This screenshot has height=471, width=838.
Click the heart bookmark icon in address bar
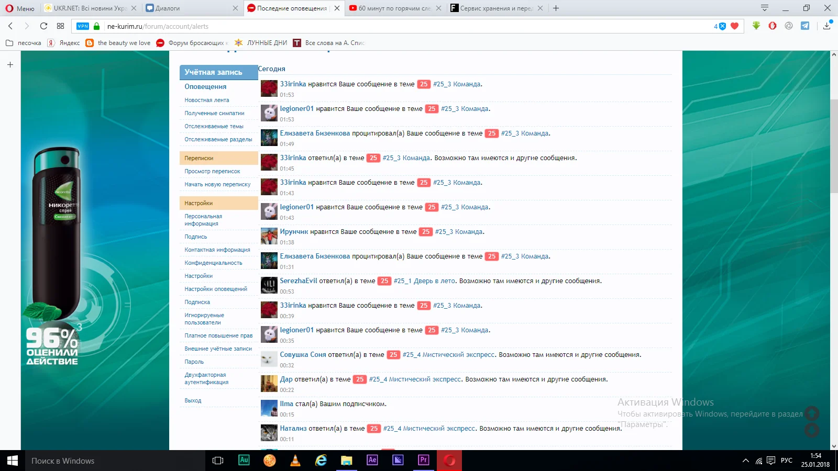coord(734,26)
